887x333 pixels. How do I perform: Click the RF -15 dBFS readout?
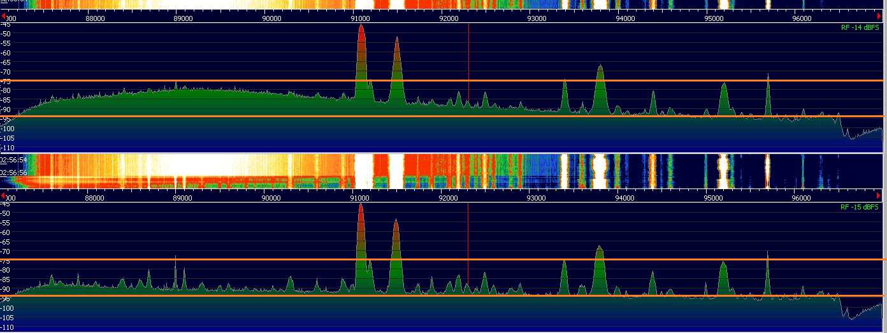click(x=860, y=208)
